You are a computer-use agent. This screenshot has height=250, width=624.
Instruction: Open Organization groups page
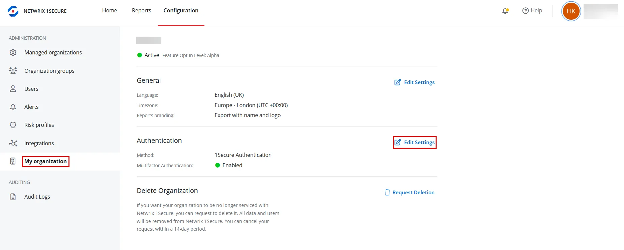tap(49, 71)
